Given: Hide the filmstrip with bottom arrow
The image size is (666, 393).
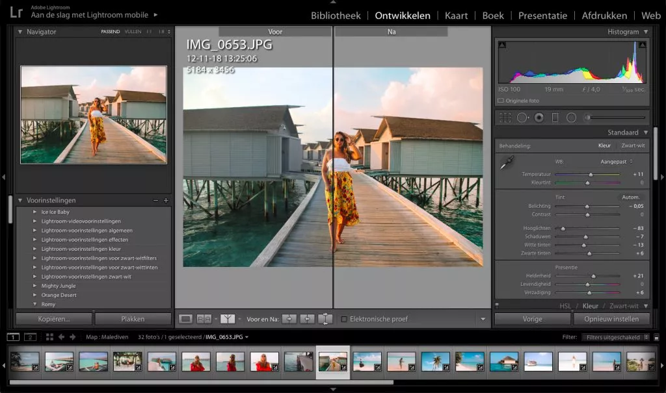Looking at the screenshot, I should [x=333, y=389].
